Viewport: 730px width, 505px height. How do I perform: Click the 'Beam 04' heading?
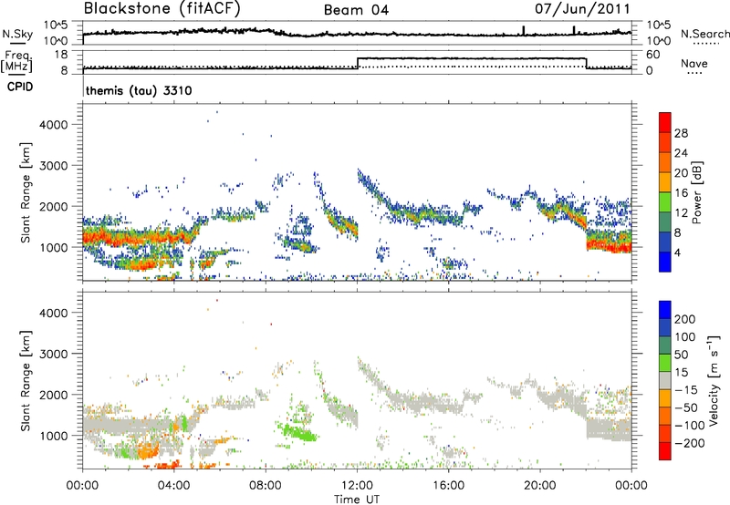356,10
